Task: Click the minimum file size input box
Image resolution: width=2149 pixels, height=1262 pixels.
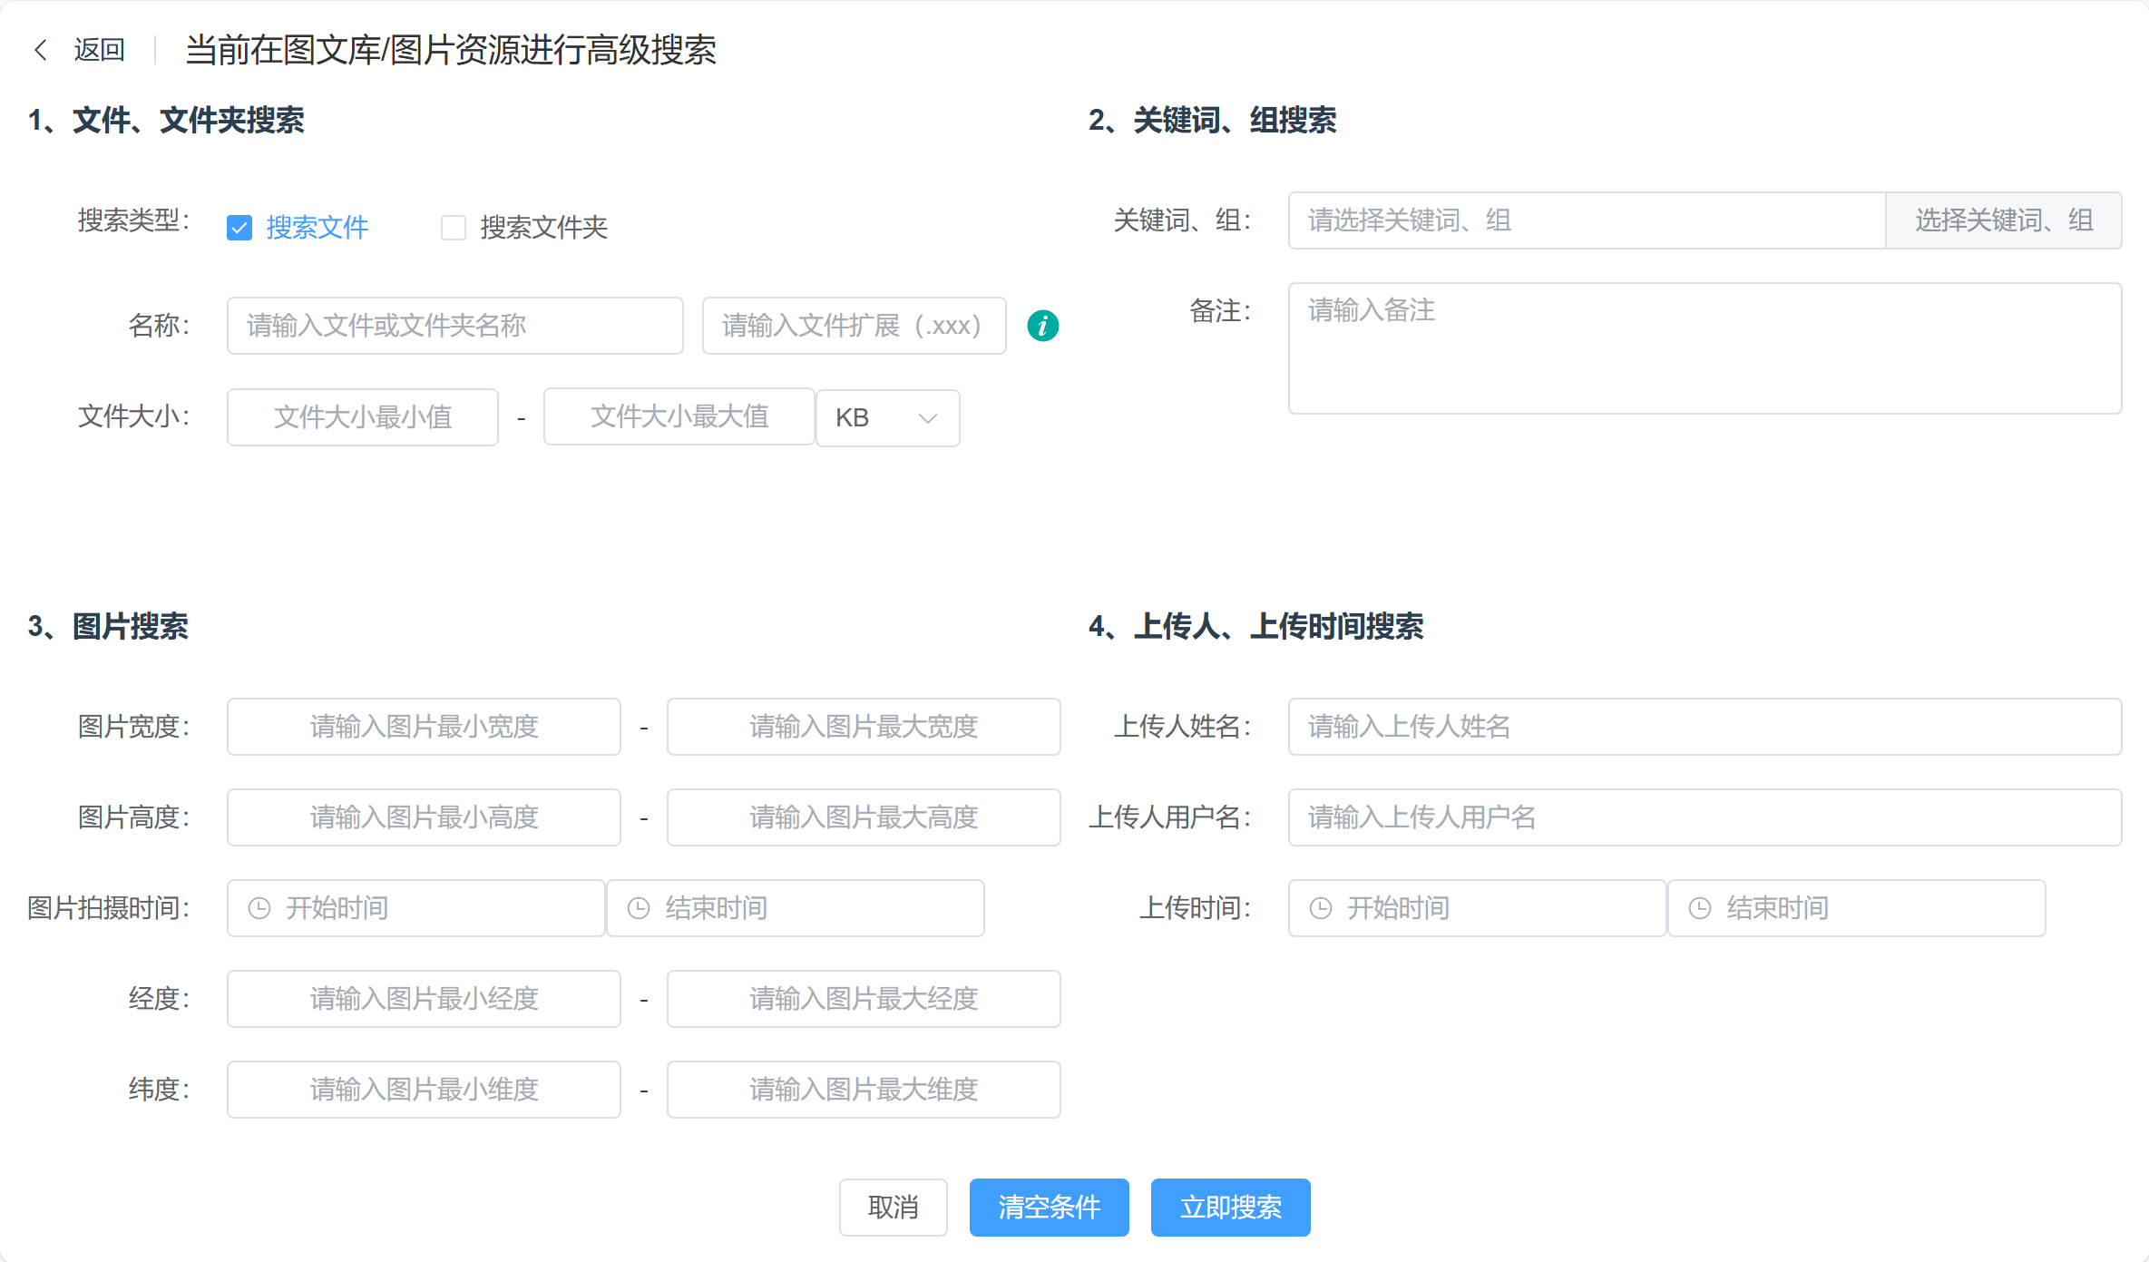Action: pyautogui.click(x=362, y=417)
